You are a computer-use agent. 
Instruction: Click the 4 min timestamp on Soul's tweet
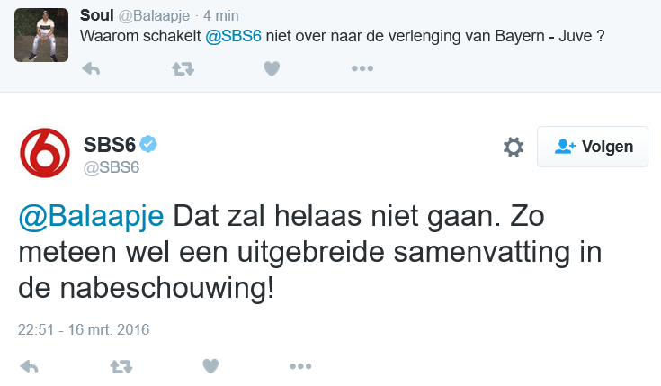pos(221,16)
